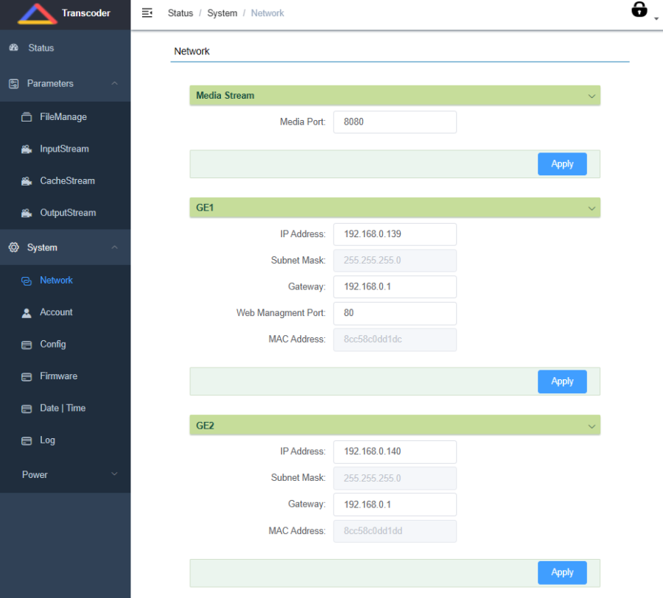
Task: Click the System breadcrumb link
Action: (222, 13)
